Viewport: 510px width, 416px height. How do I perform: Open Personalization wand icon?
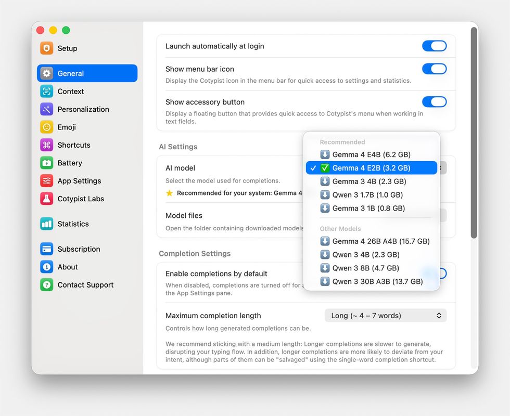[46, 109]
